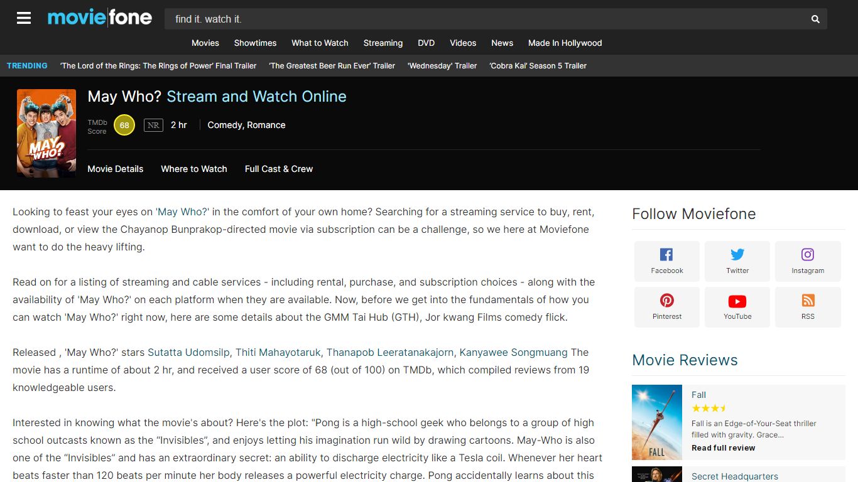Open the 'Wednesday' Trailer link
This screenshot has width=858, height=482.
442,66
